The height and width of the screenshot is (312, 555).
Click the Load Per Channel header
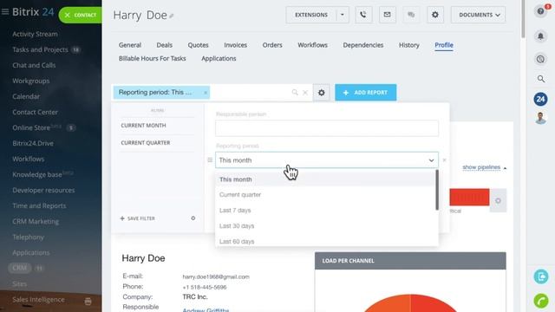coord(410,261)
